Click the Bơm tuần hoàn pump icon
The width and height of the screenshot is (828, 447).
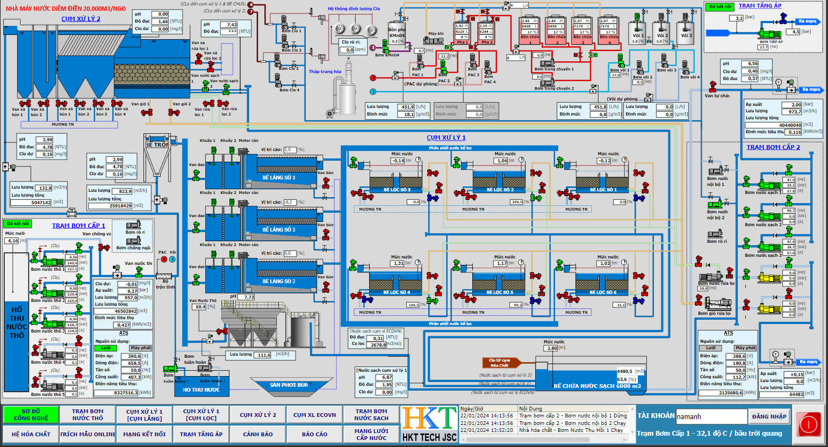click(170, 368)
